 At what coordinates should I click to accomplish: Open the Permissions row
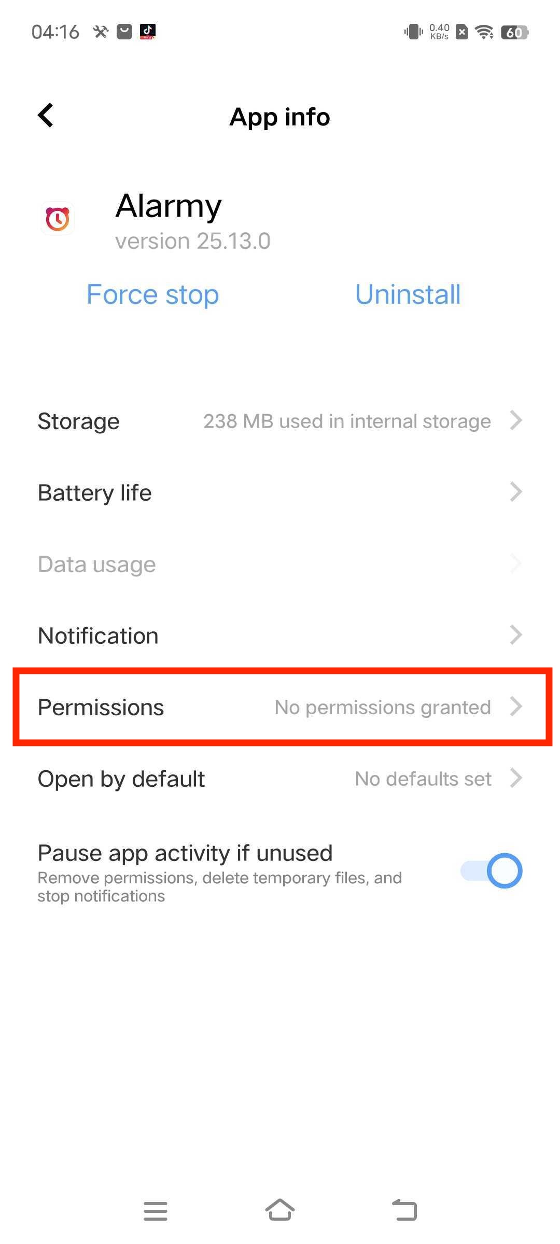coord(280,707)
